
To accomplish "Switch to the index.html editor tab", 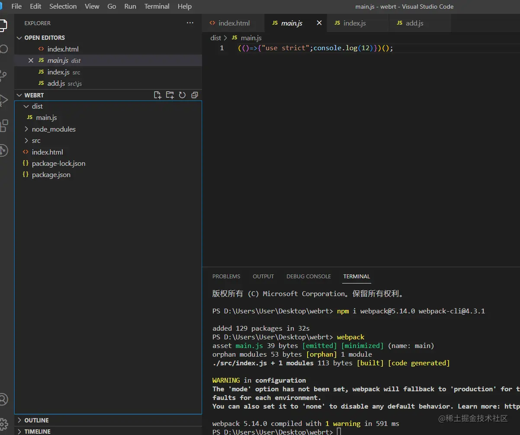I will coord(234,23).
